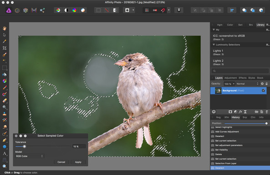Screen dimensions: 270x175
Task: Click the Tolerance slider handle
Action: point(25,146)
